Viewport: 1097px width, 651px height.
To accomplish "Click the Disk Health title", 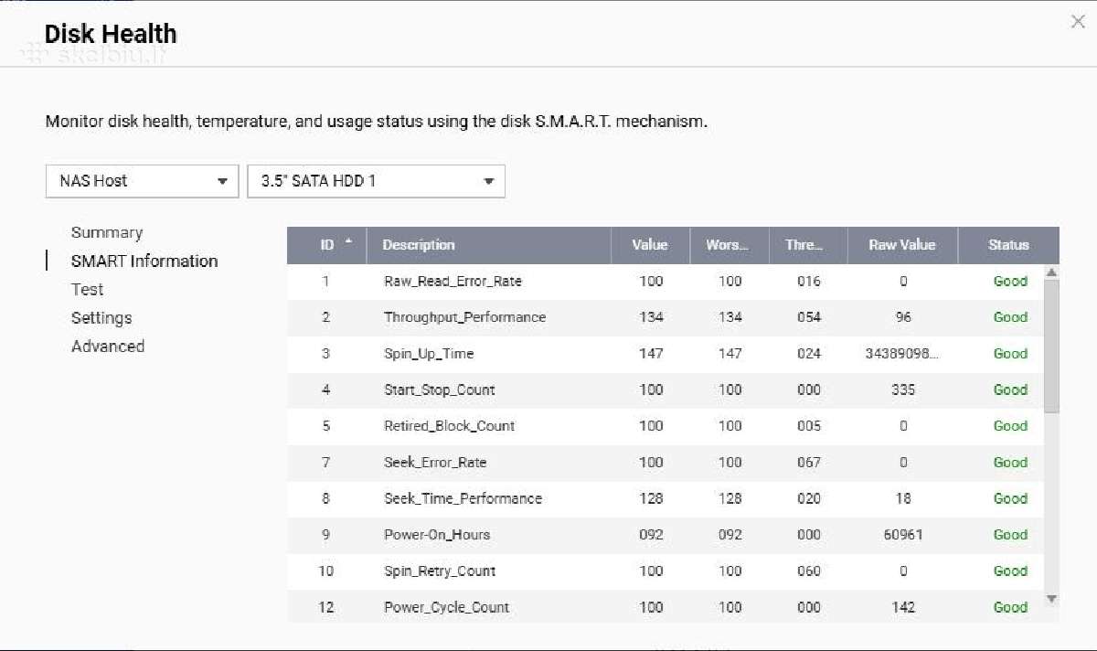I will [111, 34].
